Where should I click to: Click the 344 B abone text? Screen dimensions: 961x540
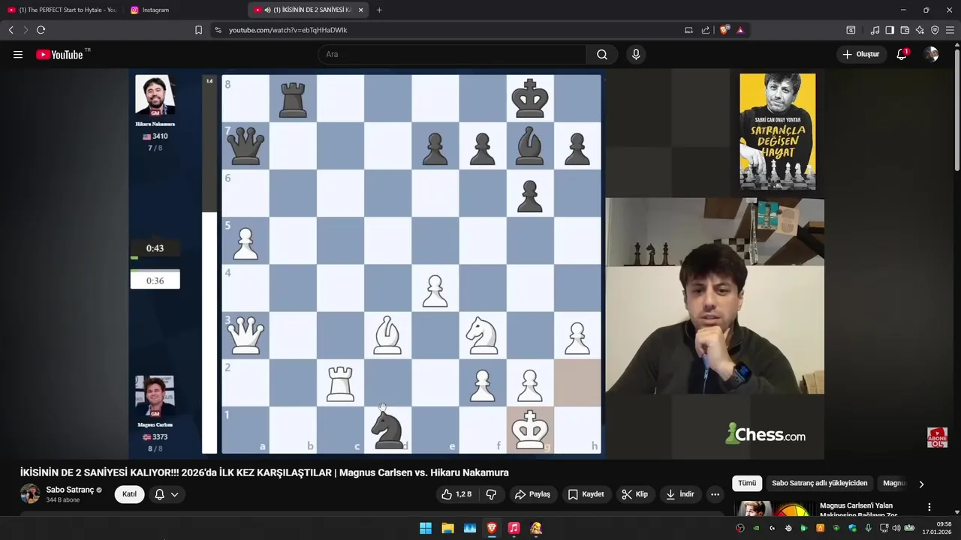point(63,500)
